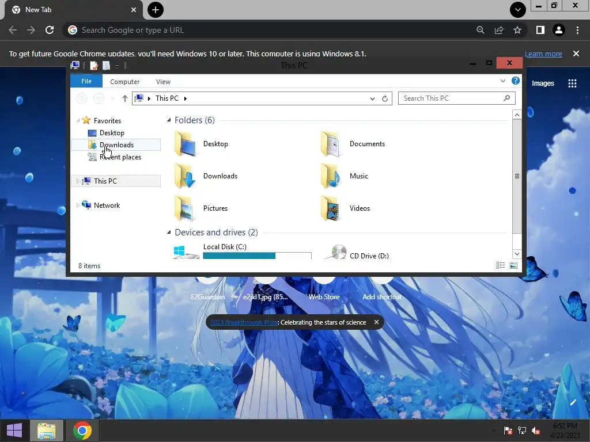590x442 pixels.
Task: Toggle Chrome side panel
Action: [x=540, y=30]
